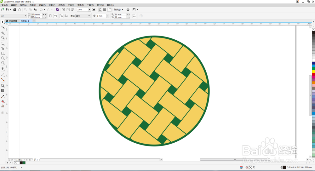The height and width of the screenshot is (171, 315).
Task: Expand the Open file dropdown arrow
Action: (x=11, y=10)
